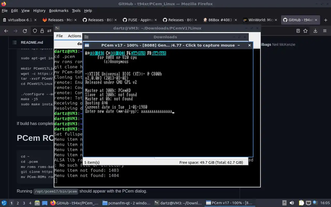
Task: Open tracking protection shield icon
Action: [x=35, y=31]
